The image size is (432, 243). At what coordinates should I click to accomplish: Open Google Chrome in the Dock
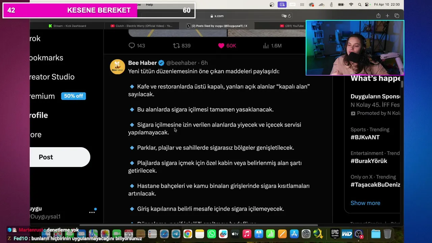(x=188, y=234)
